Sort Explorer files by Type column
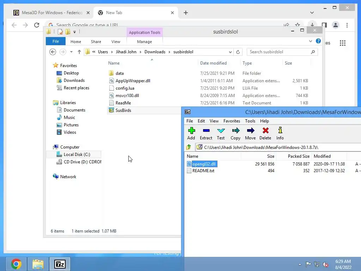This screenshot has height=271, width=361. click(247, 63)
